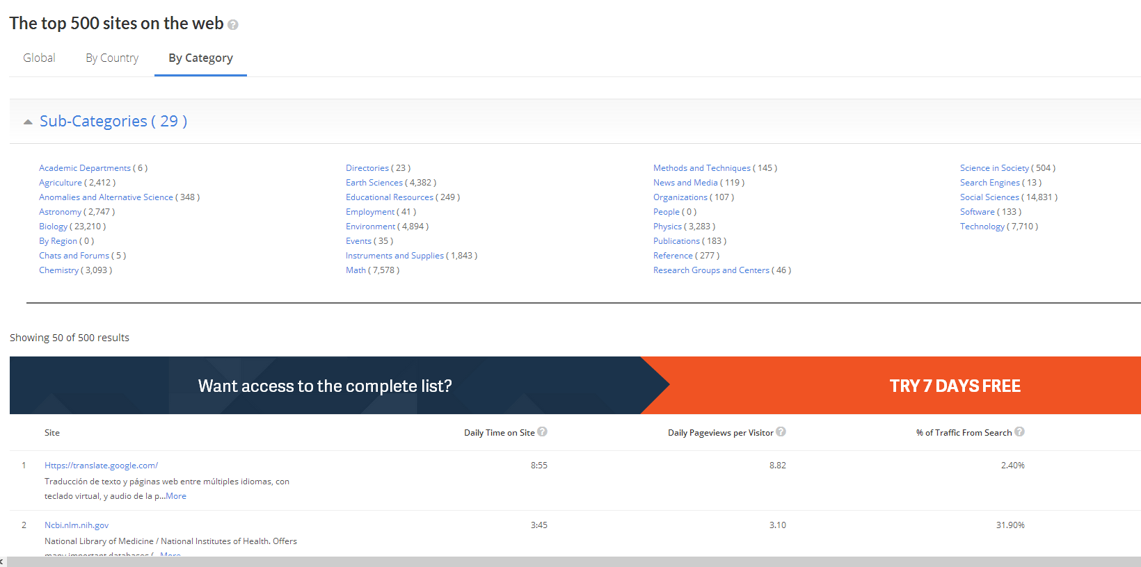Image resolution: width=1141 pixels, height=567 pixels.
Task: Click the Site column header
Action: tap(52, 433)
